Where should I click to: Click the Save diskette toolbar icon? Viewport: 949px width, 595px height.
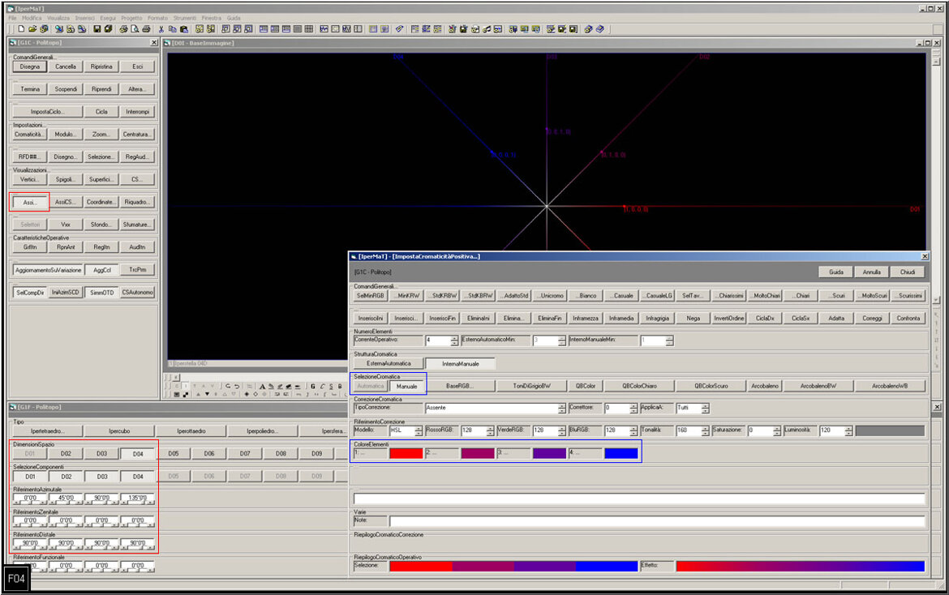point(97,29)
